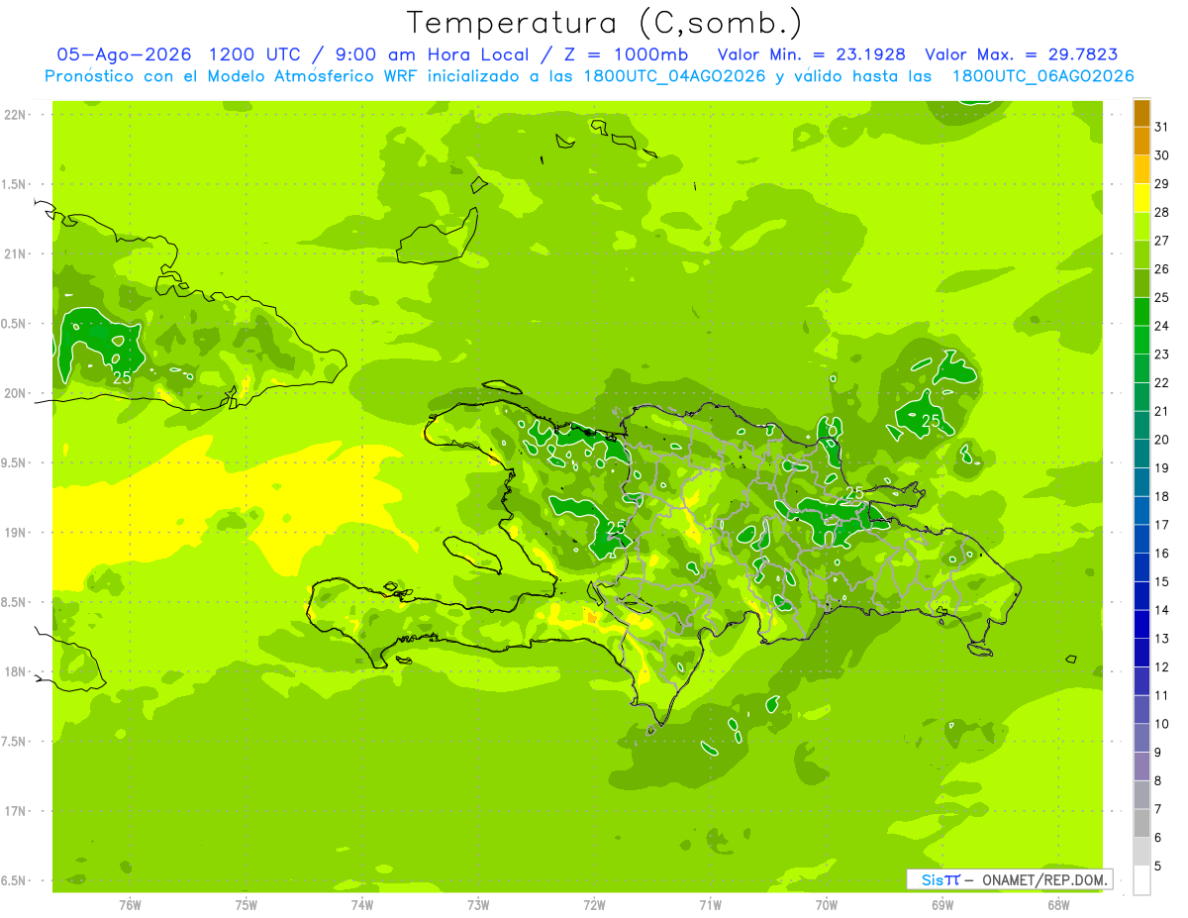1188x918 pixels.
Task: Click the '20N' latitude label
Action: coord(15,393)
